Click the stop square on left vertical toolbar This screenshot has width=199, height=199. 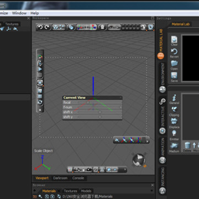click(x=40, y=75)
